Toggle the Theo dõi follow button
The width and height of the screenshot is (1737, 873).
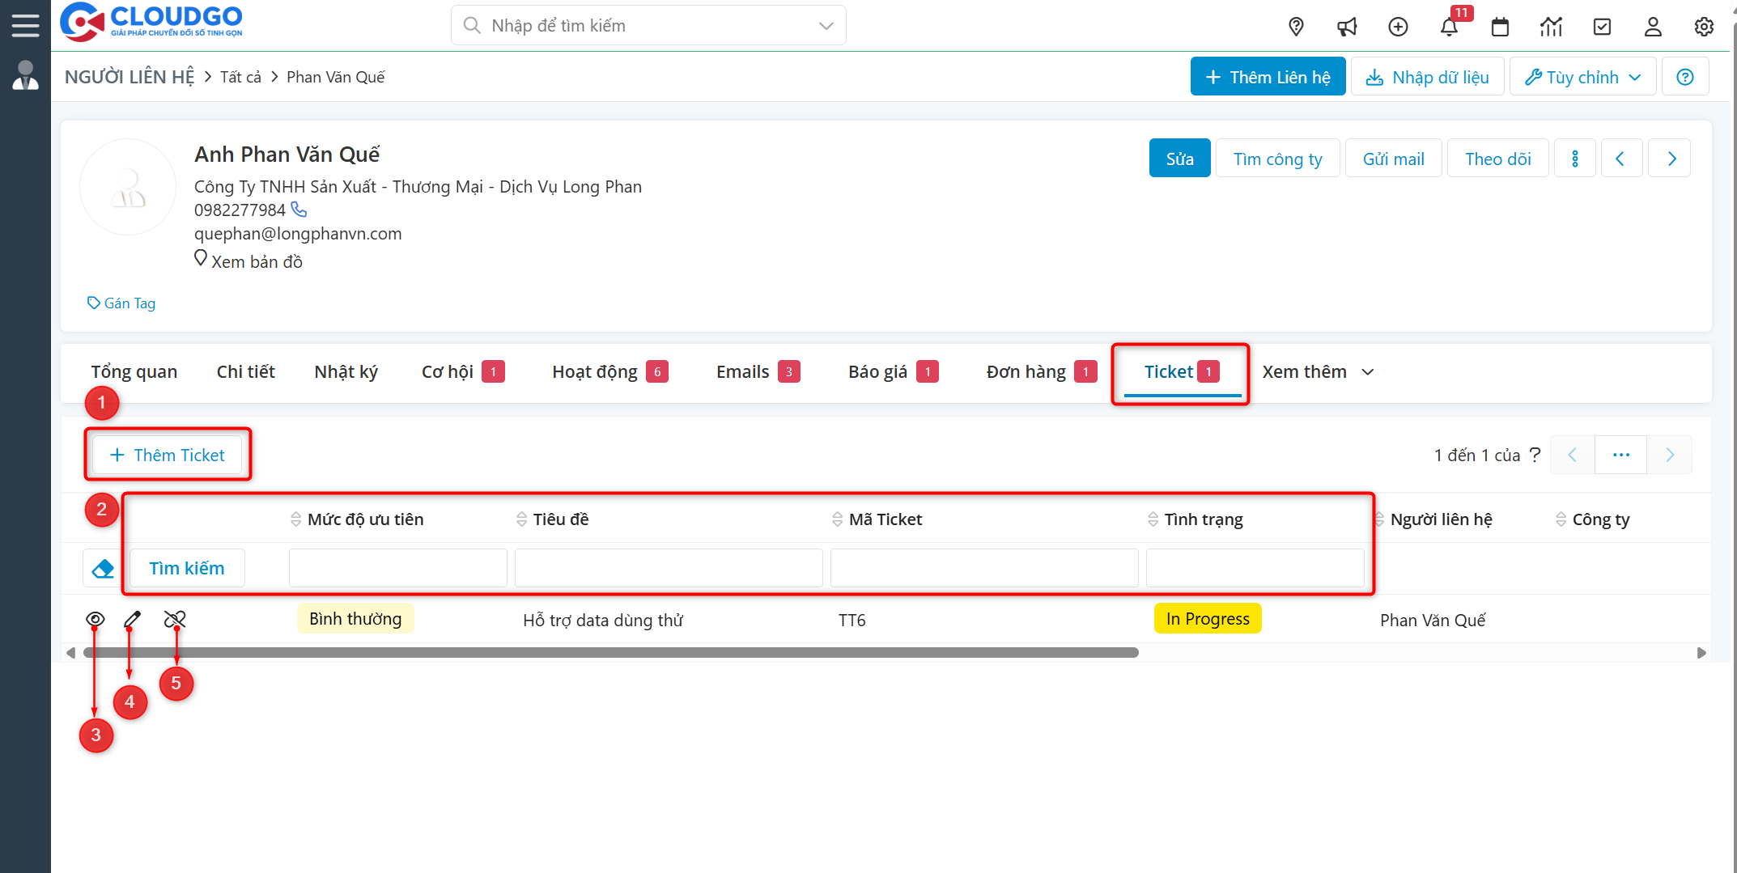[1497, 159]
